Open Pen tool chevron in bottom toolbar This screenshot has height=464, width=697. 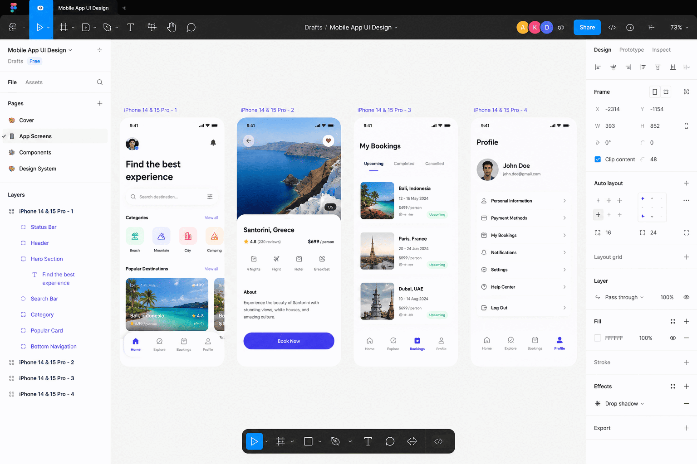(x=350, y=441)
